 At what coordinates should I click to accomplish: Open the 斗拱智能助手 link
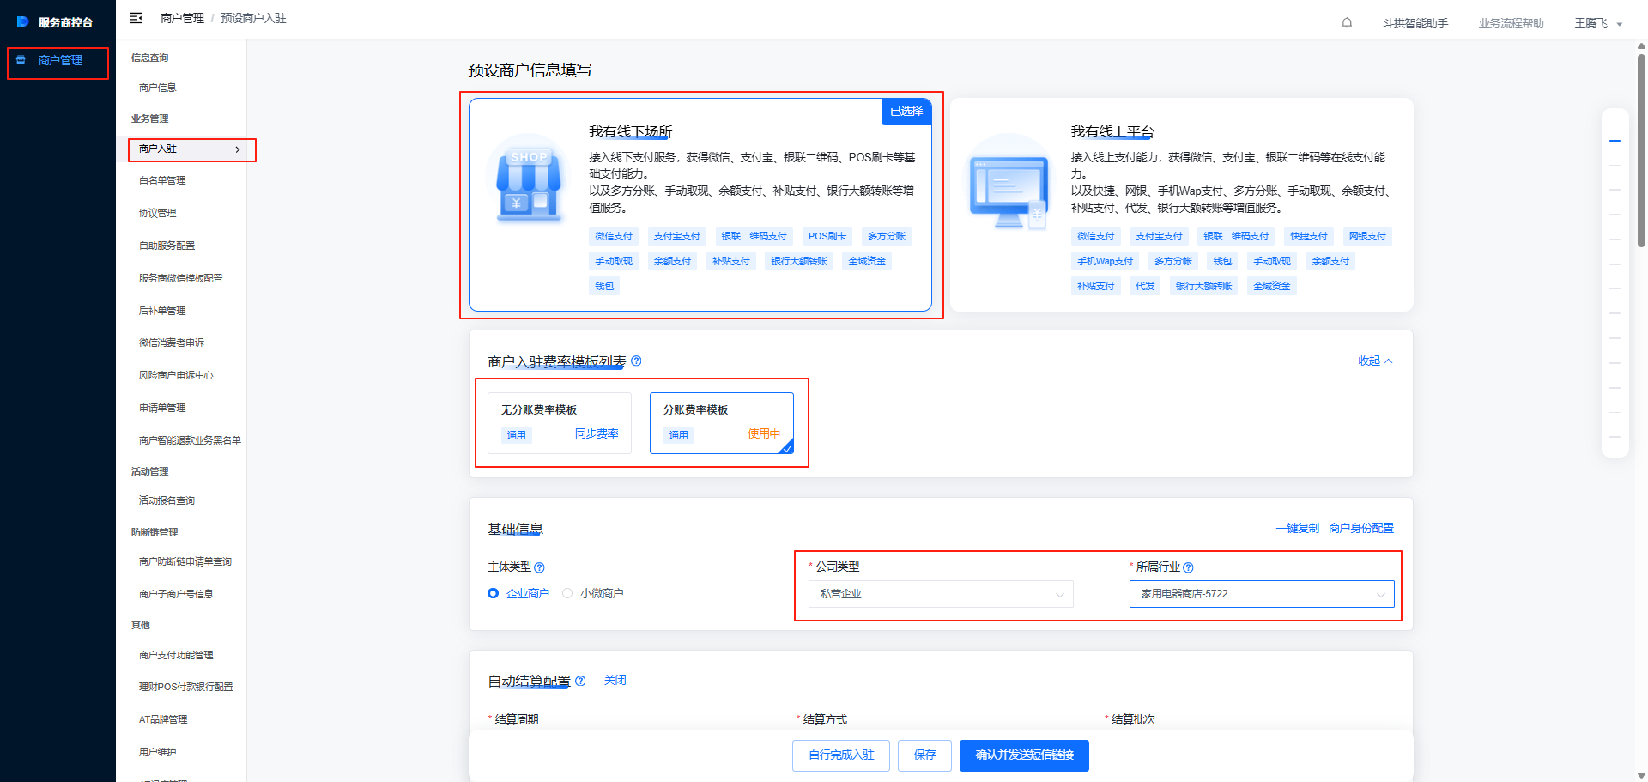point(1415,23)
